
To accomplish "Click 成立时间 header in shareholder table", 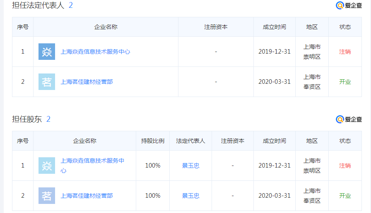I will [x=275, y=141].
